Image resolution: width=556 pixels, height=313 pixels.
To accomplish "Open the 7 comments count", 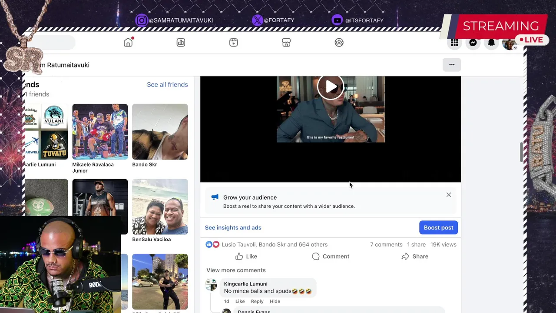I will pos(386,244).
